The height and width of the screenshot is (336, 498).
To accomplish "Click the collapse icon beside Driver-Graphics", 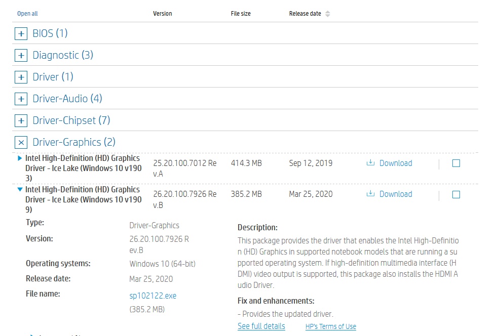I will point(21,142).
